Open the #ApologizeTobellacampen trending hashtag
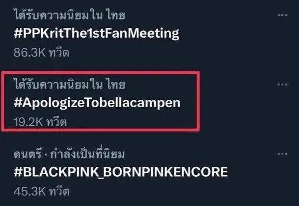This screenshot has width=299, height=206. pyautogui.click(x=95, y=103)
